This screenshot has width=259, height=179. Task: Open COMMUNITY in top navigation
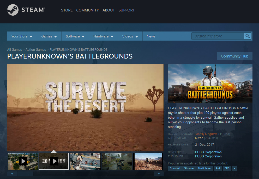88,10
